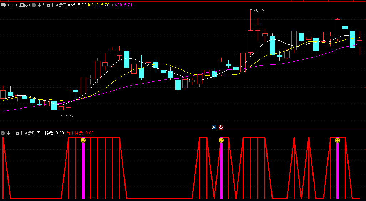Viewport: 366px width, 201px height.
Task: Click the MA10: 5.78 label
Action: click(x=99, y=5)
